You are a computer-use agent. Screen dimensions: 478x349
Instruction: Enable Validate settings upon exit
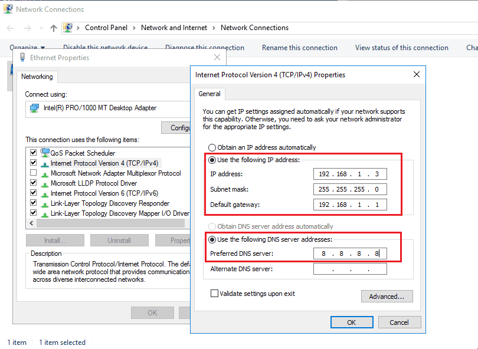(214, 293)
